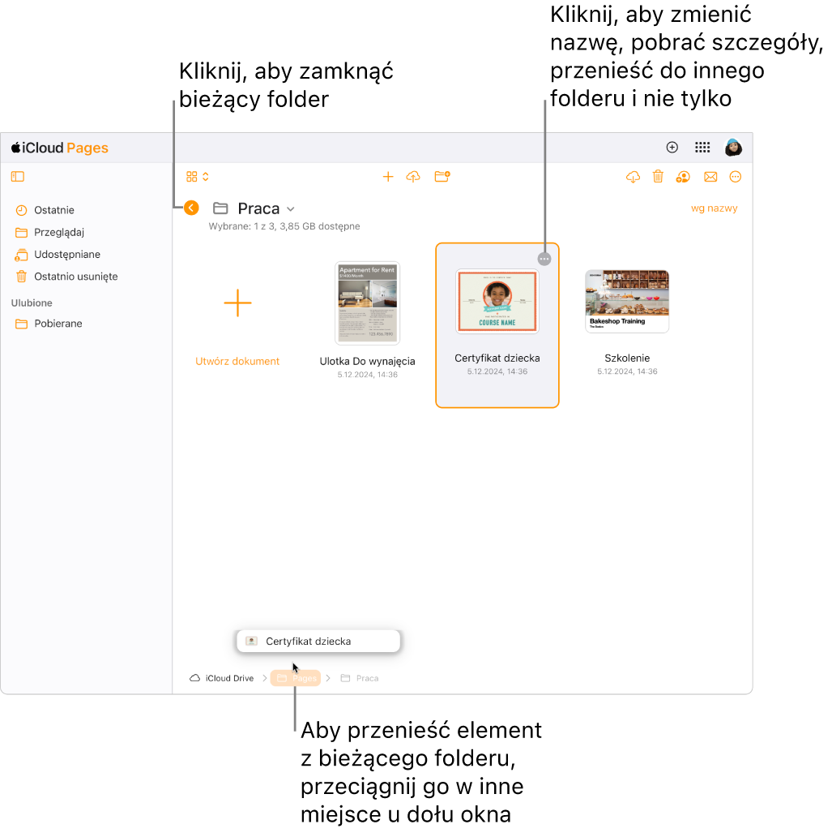This screenshot has height=837, width=832.
Task: Click the trash icon beside Ostatnio usunięte
Action: (x=21, y=277)
